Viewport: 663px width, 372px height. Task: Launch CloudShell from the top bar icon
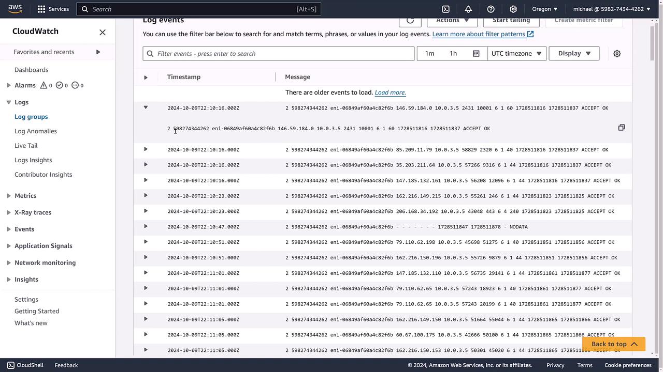[x=445, y=9]
